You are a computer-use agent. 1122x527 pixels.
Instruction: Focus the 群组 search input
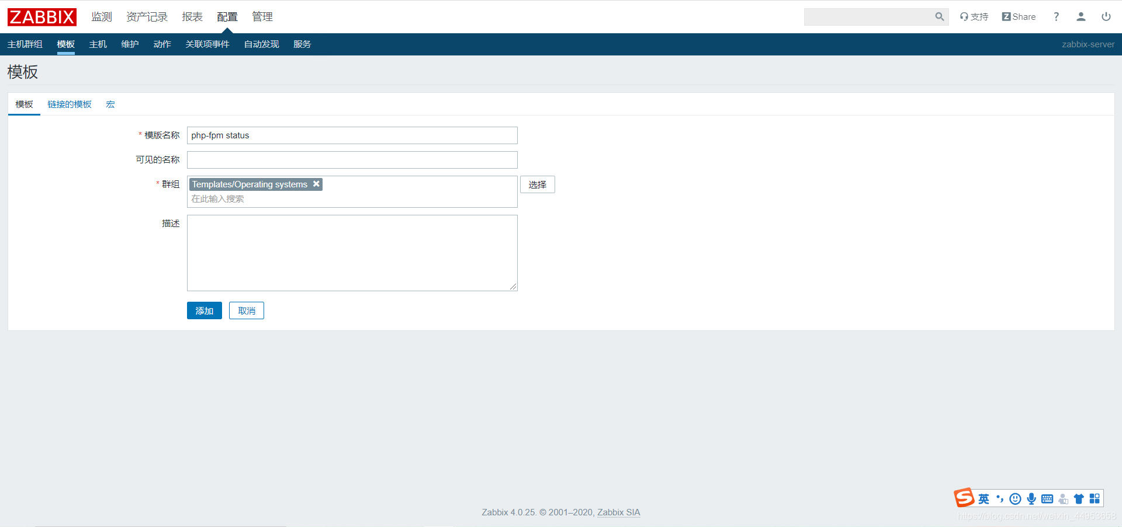click(x=352, y=199)
